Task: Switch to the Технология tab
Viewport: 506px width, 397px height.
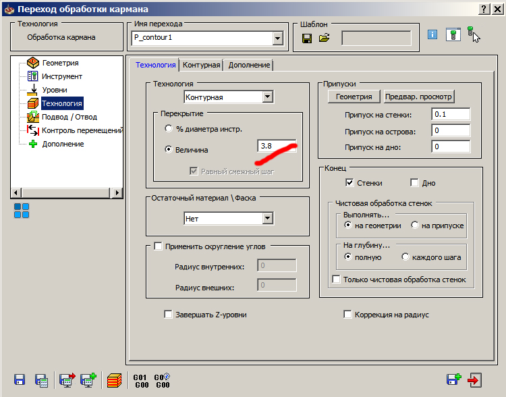Action: click(x=156, y=65)
